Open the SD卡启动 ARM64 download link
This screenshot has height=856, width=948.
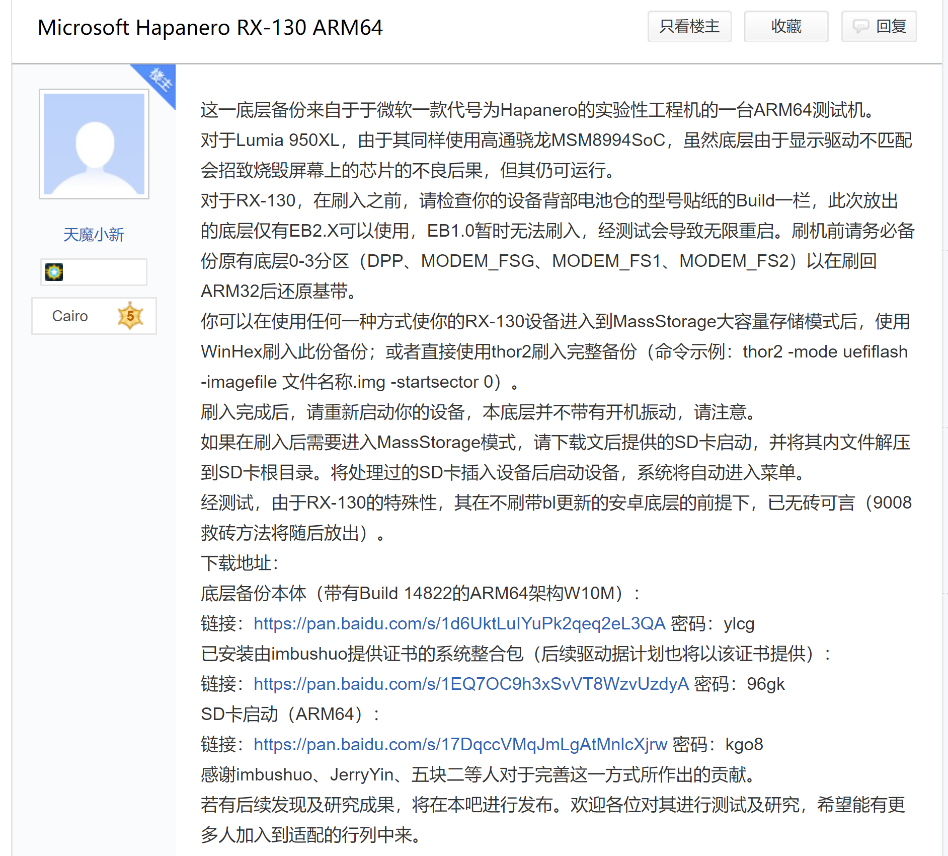459,744
